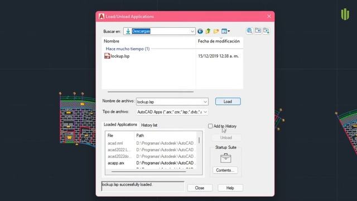Viewport: 357px width, 201px height.
Task: Click the Find file magnifier icon
Action: [x=249, y=31]
